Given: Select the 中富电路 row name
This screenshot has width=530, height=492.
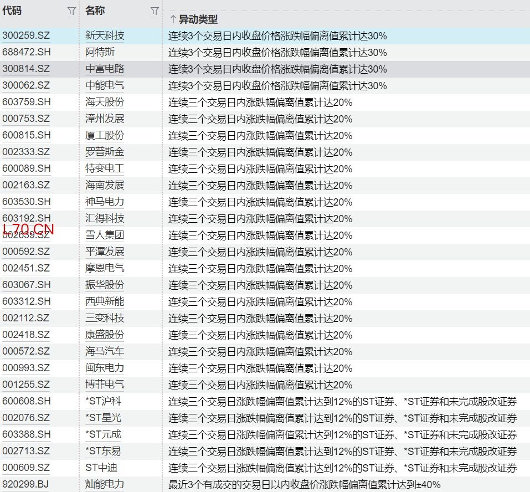Looking at the screenshot, I should pyautogui.click(x=105, y=69).
